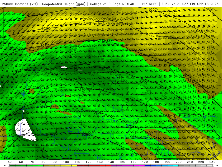Click the '12Z RDPS' model run label
222x167 pixels.
pyautogui.click(x=149, y=4)
